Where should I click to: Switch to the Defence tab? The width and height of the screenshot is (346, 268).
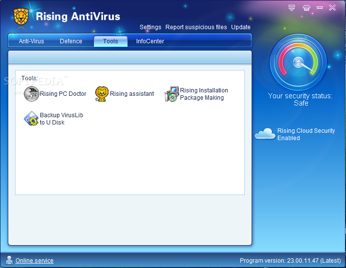click(71, 41)
